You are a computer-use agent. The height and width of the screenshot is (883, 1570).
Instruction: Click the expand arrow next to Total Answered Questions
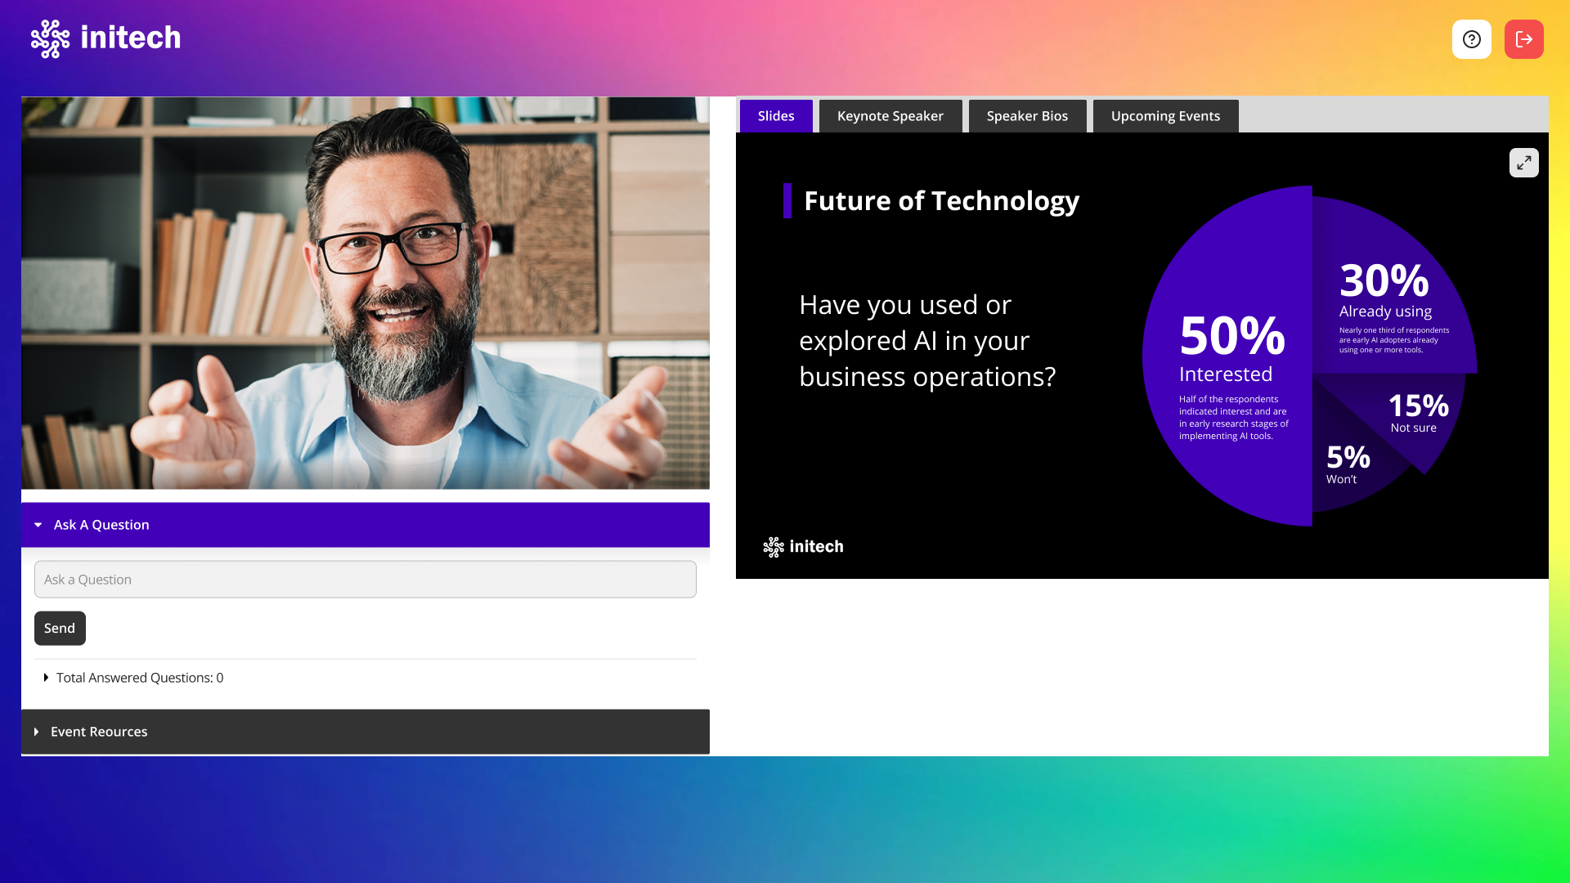(x=43, y=677)
